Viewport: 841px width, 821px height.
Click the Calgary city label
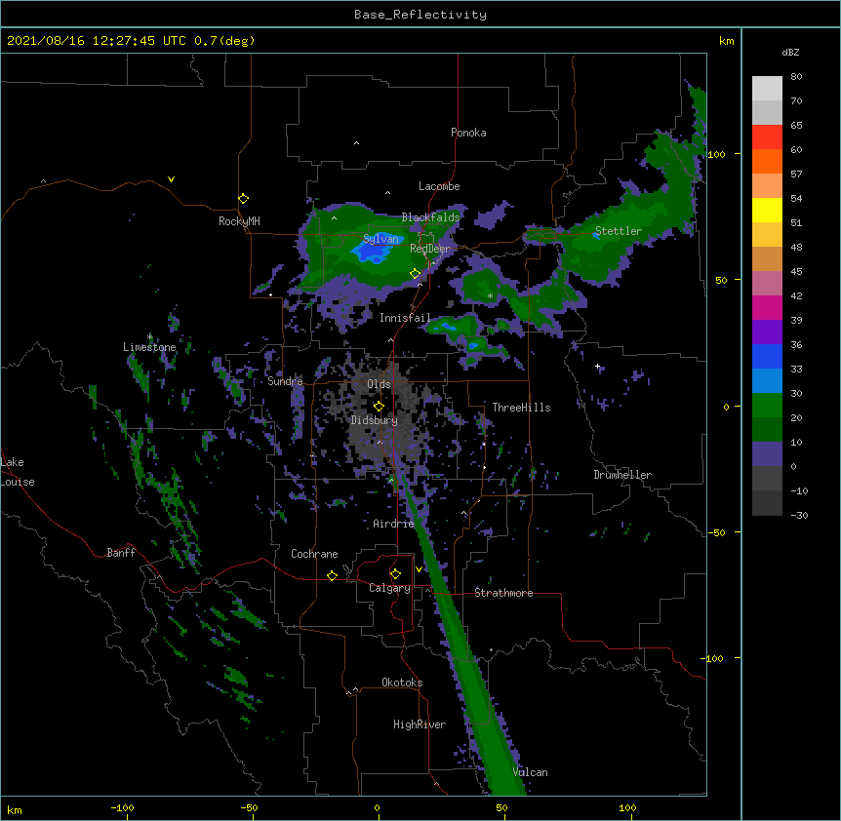(x=389, y=588)
